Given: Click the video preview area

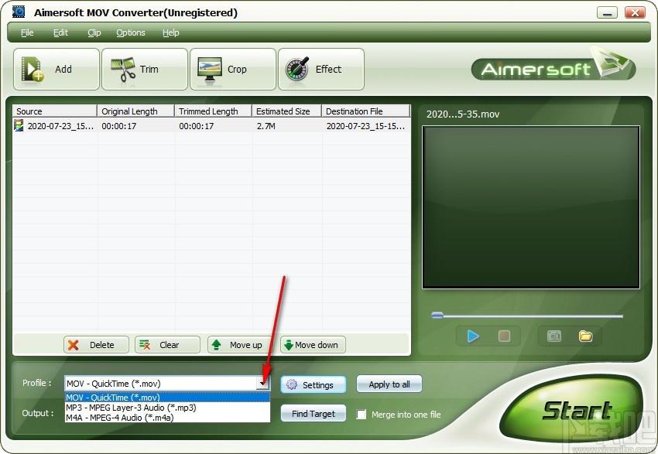Looking at the screenshot, I should coord(531,207).
